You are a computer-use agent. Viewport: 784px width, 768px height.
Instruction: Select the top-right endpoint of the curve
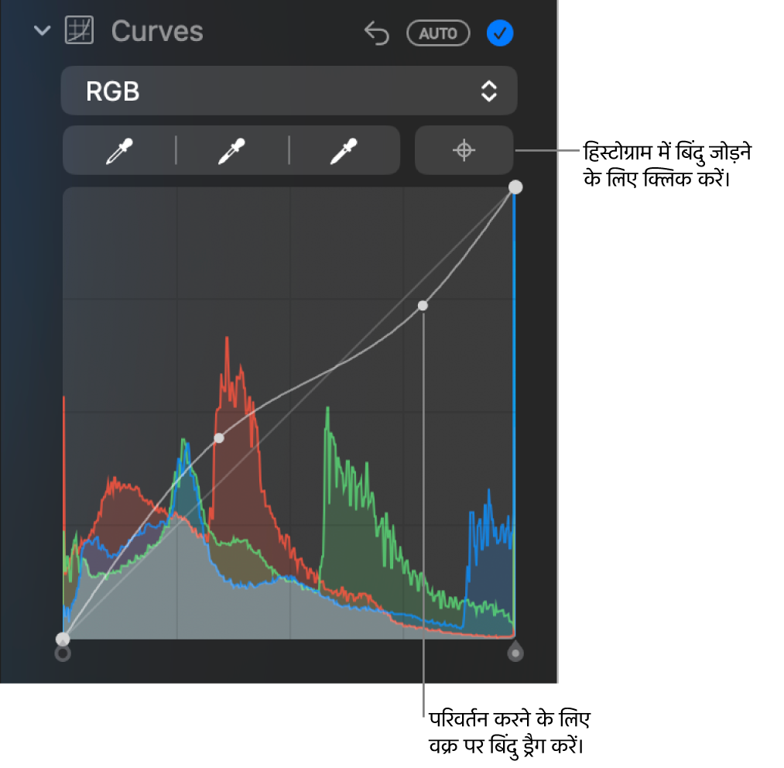point(515,187)
